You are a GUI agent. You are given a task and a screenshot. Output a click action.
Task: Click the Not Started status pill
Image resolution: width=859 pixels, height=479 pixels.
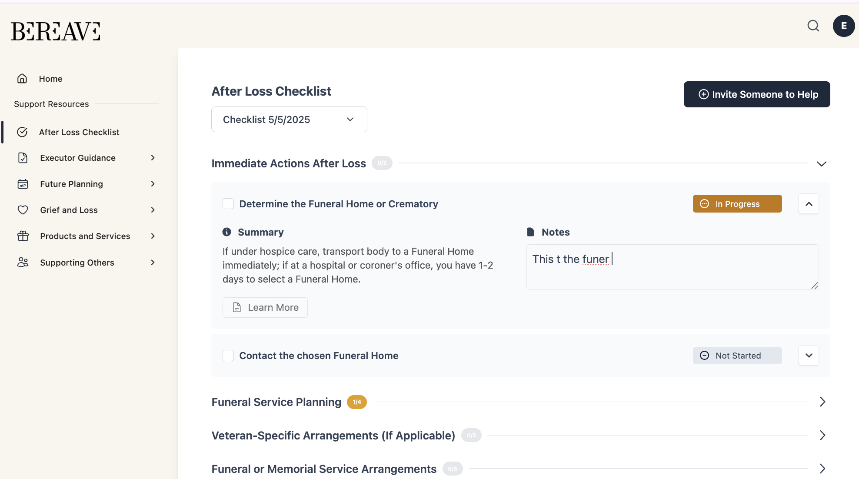pyautogui.click(x=737, y=356)
